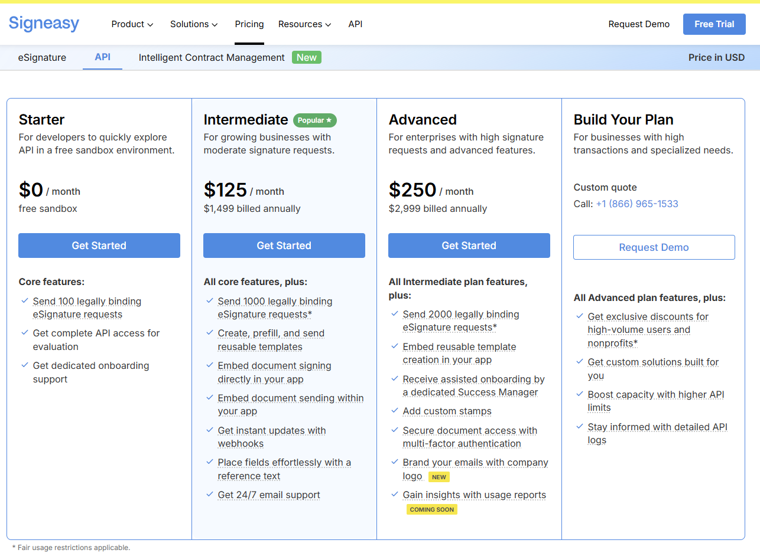The width and height of the screenshot is (760, 553).
Task: Click 'Receive assisted onboarding' feature text
Action: pyautogui.click(x=473, y=385)
